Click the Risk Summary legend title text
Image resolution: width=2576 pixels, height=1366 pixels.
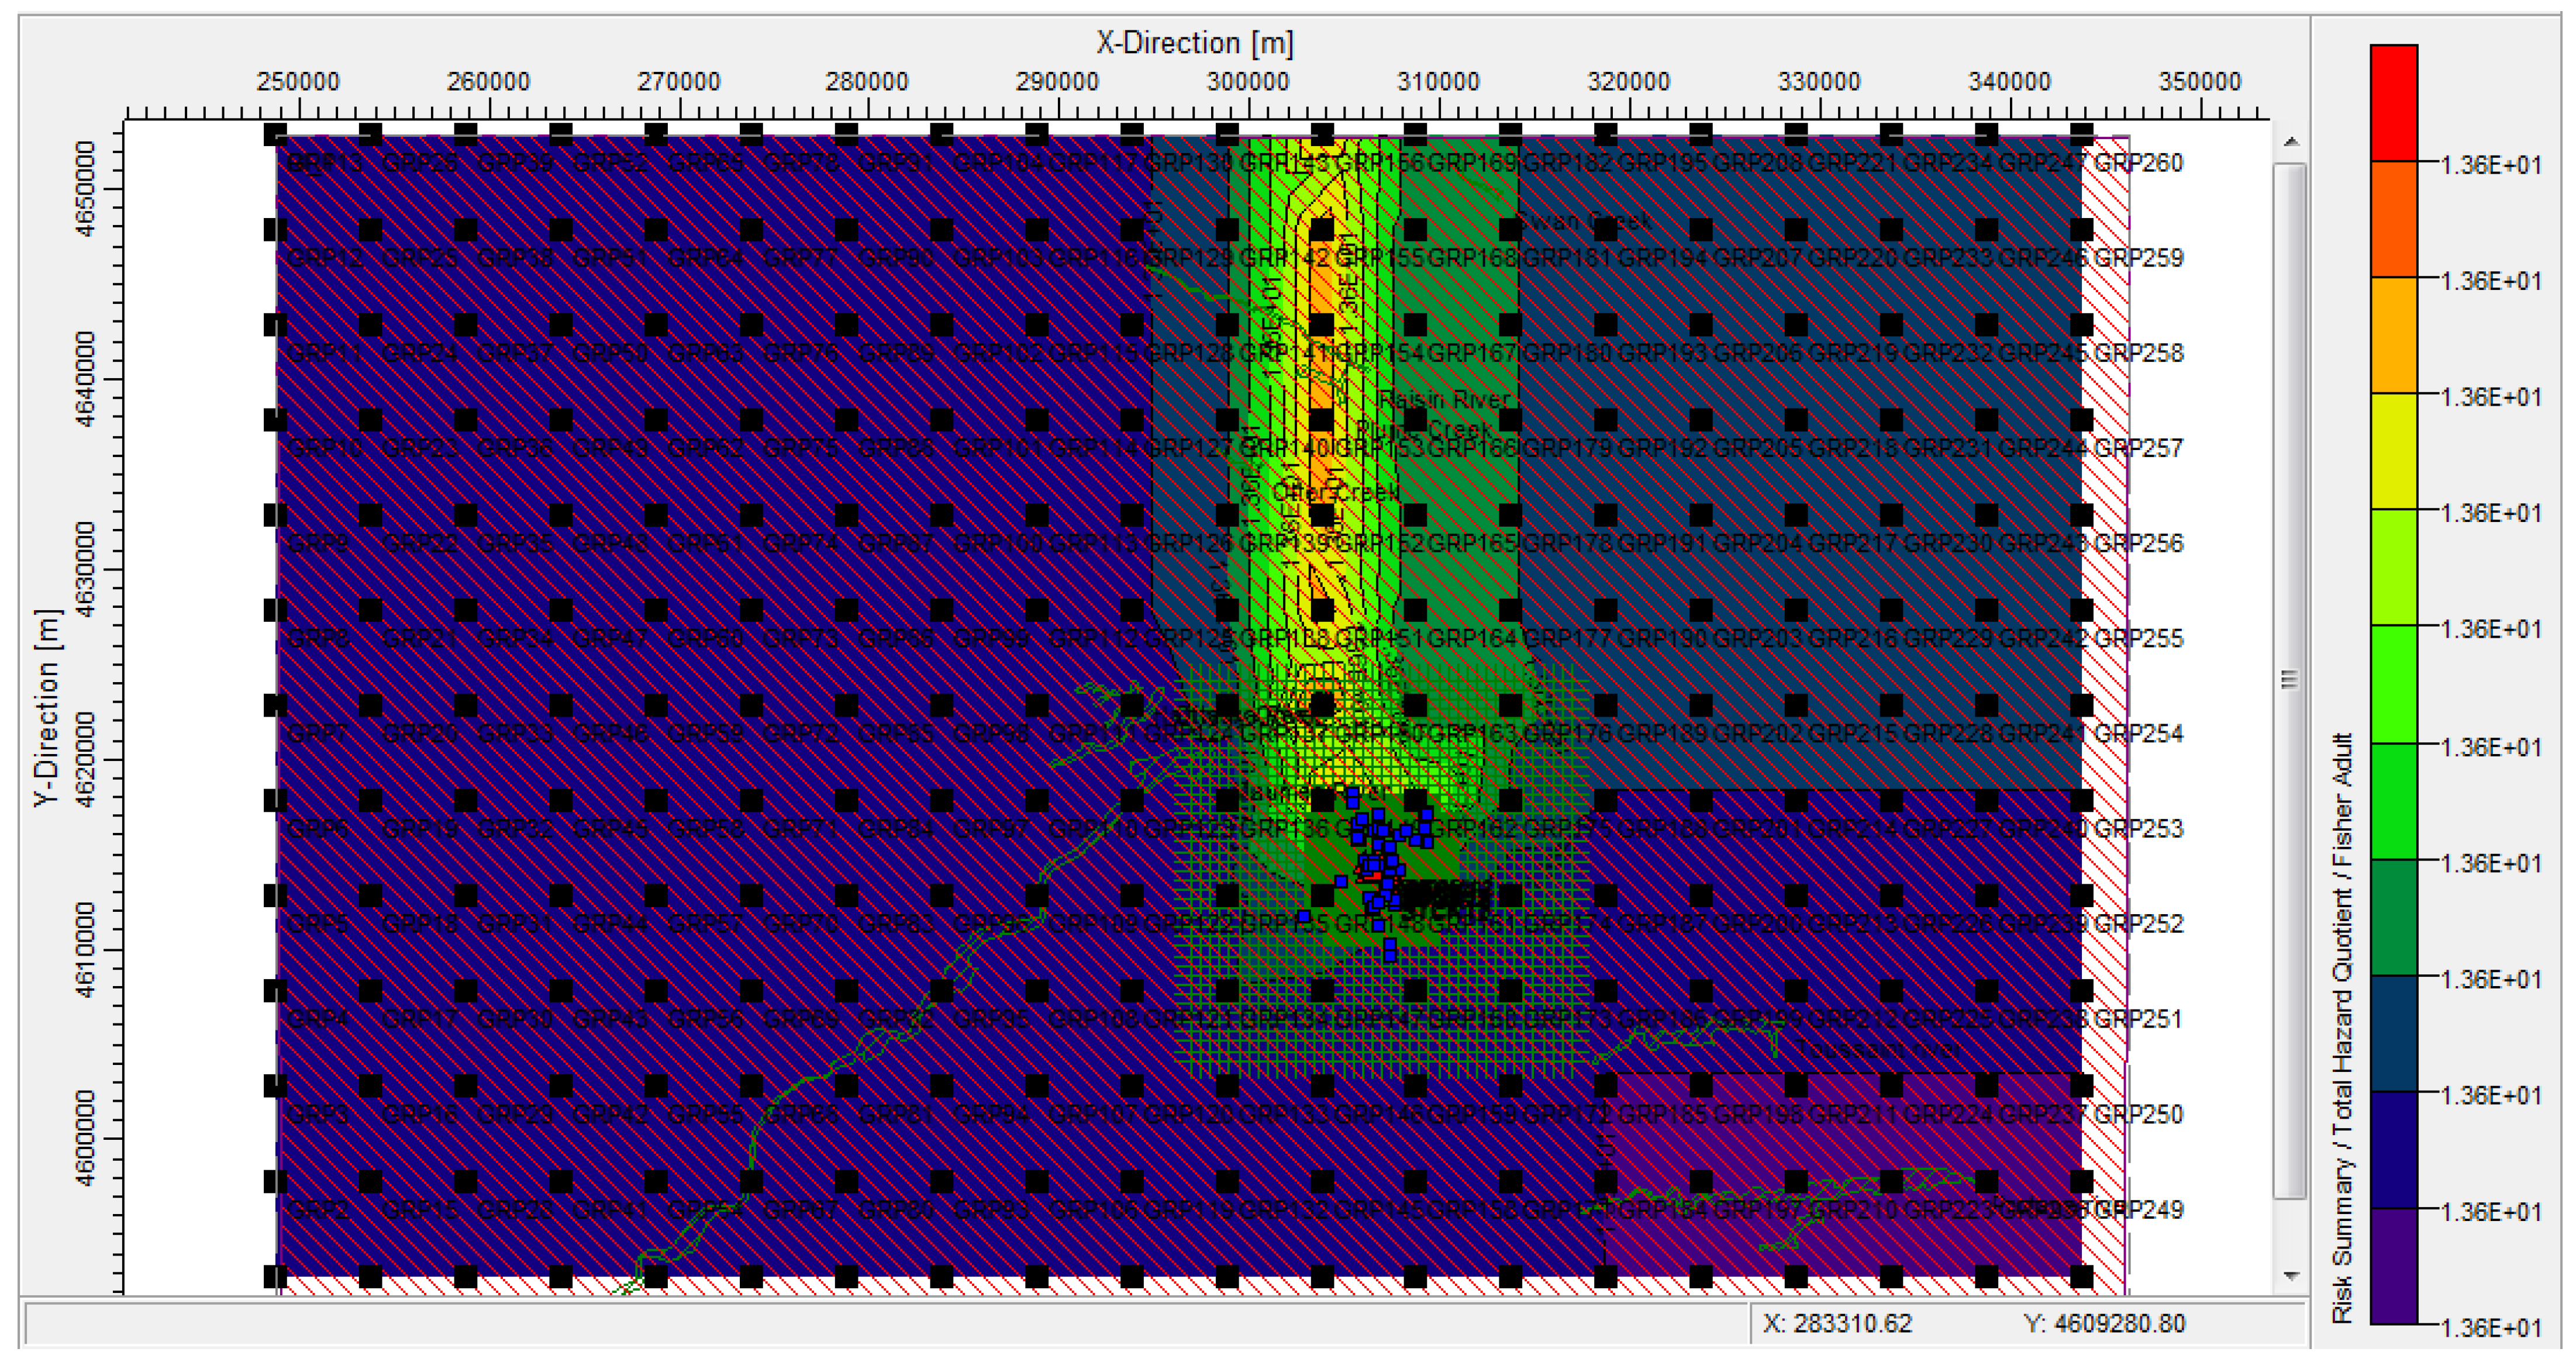pos(2343,1029)
